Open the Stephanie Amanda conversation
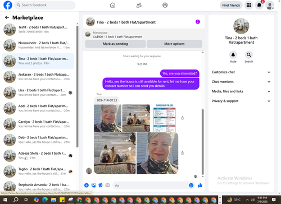Viewport: 281px width, 204px height. [x=38, y=187]
